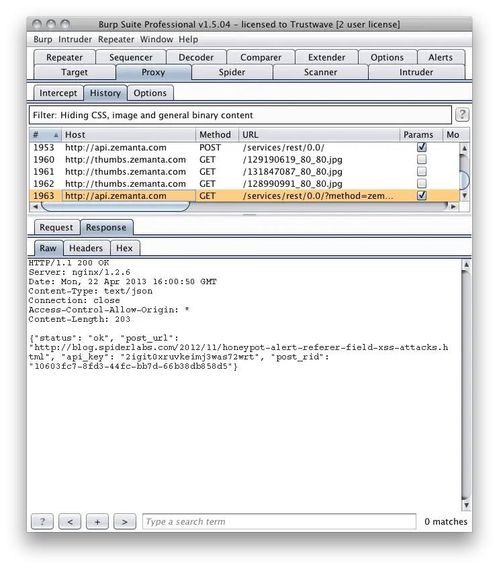The width and height of the screenshot is (499, 569).
Task: Go to previous search match arrow
Action: click(70, 521)
